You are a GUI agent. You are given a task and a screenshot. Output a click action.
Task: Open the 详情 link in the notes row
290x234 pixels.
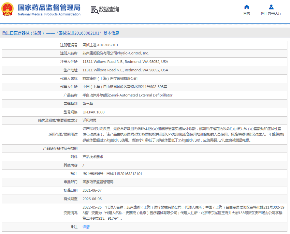86,227
